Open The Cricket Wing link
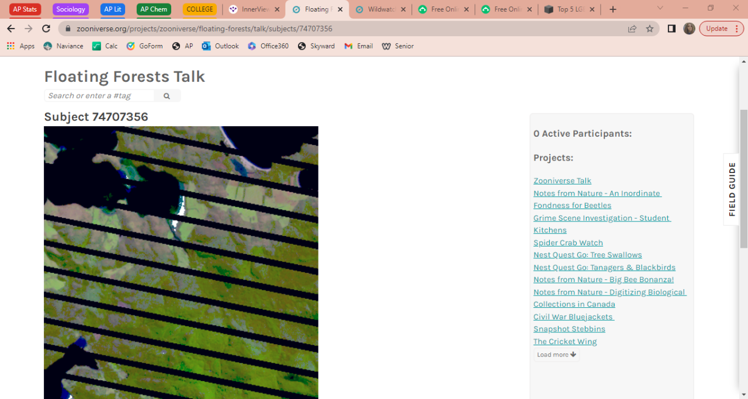Viewport: 748px width, 399px height. (565, 342)
